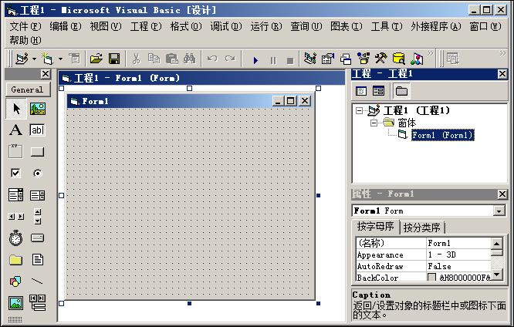Click the Start (run) button in toolbar
The image size is (514, 327).
pos(255,59)
